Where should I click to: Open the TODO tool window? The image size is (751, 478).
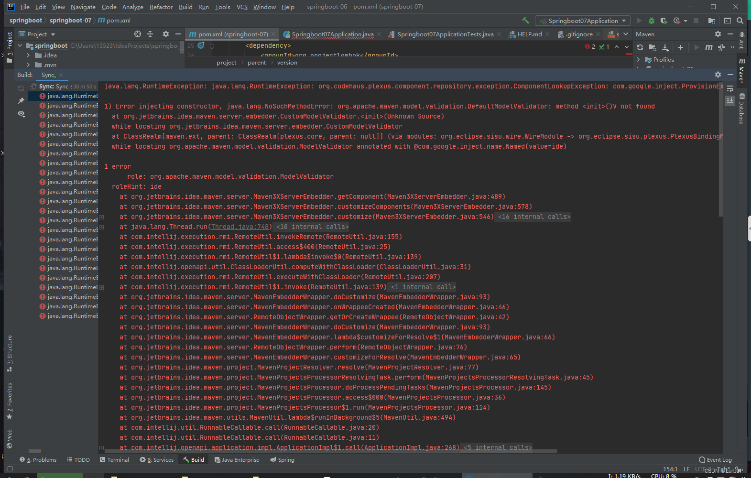[x=78, y=460]
